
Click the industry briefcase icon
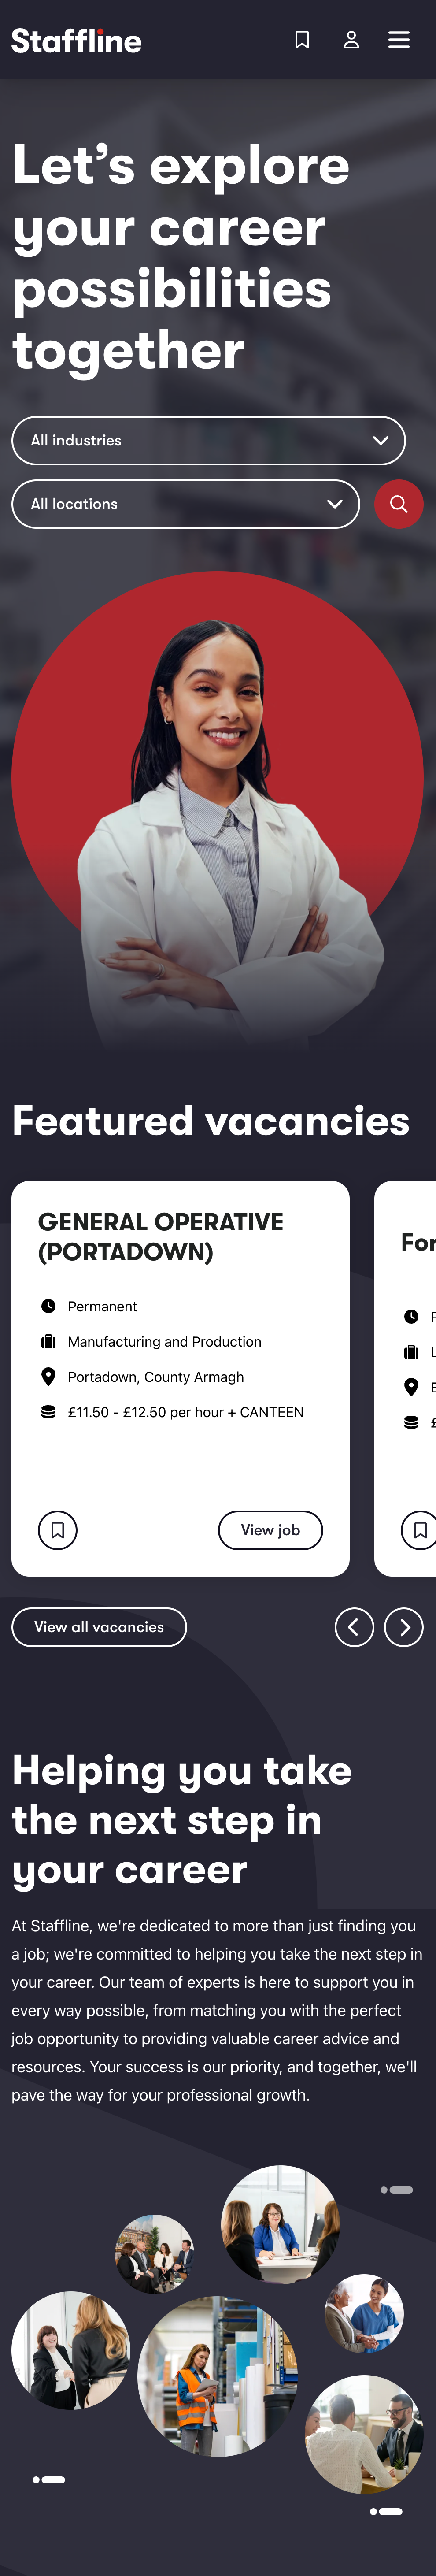[48, 1342]
